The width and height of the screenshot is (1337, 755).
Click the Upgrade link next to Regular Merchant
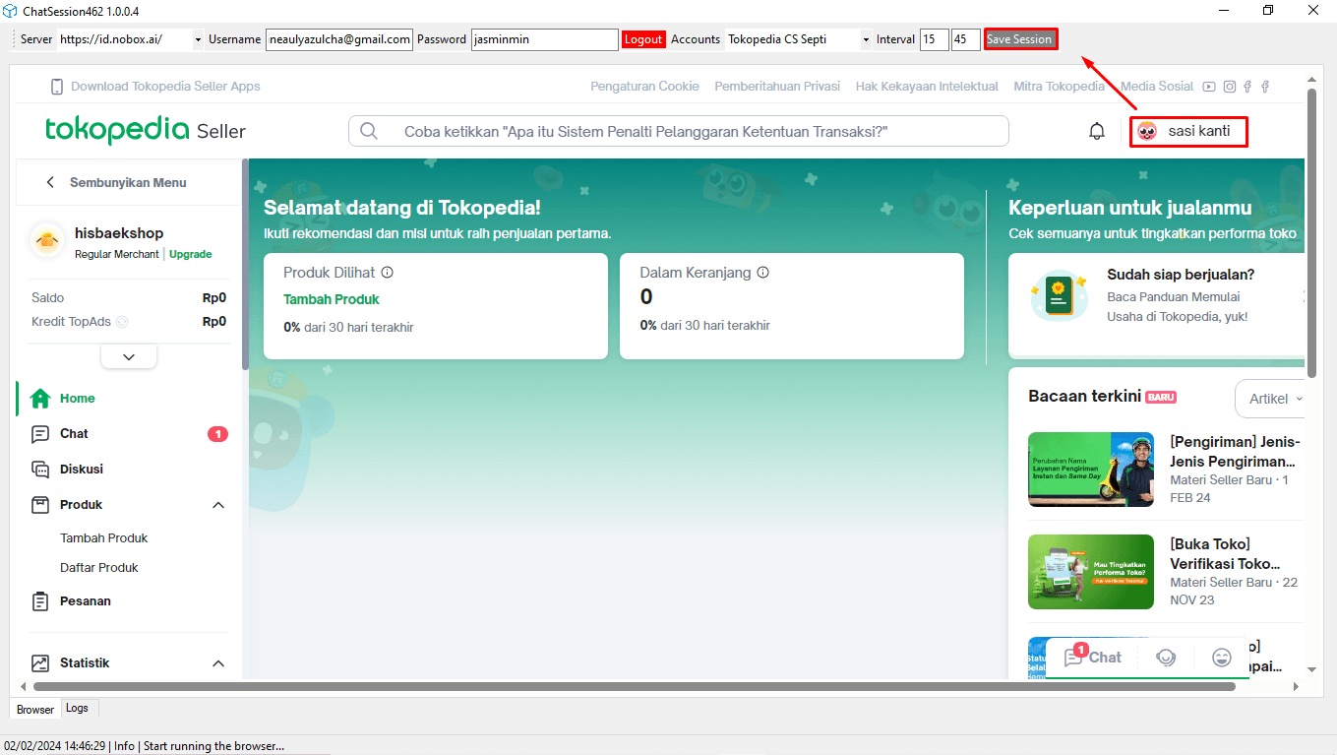(x=190, y=254)
